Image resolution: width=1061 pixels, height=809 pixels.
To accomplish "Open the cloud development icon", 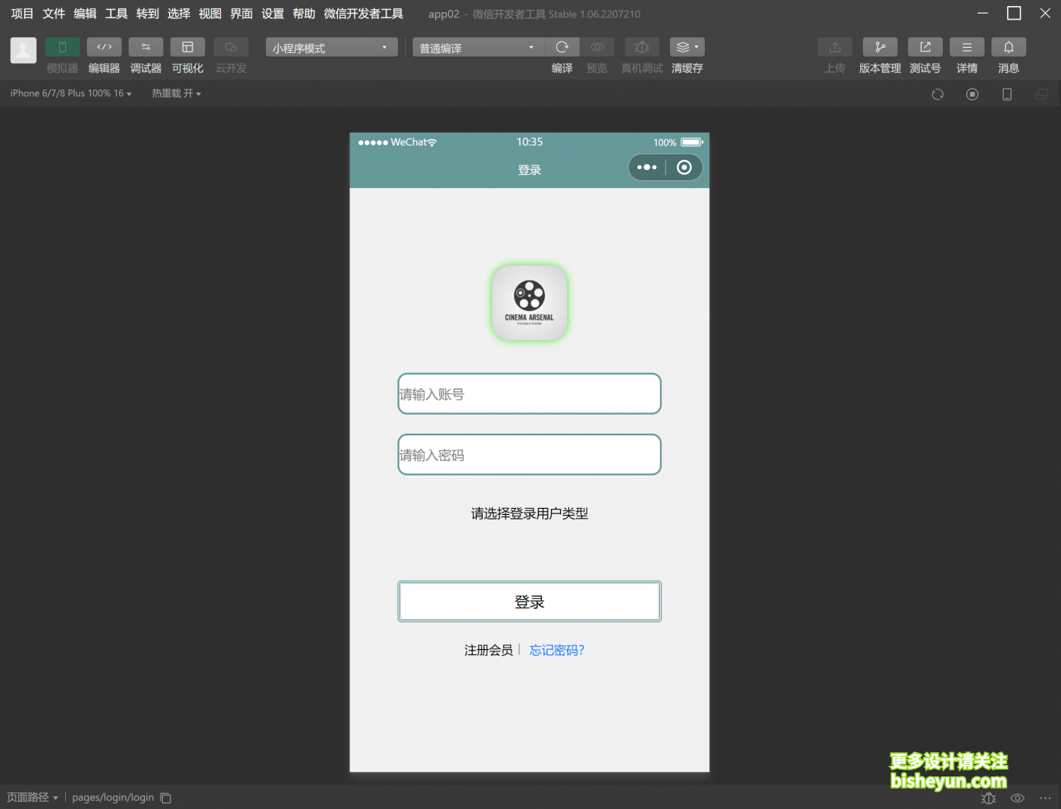I will click(x=230, y=47).
